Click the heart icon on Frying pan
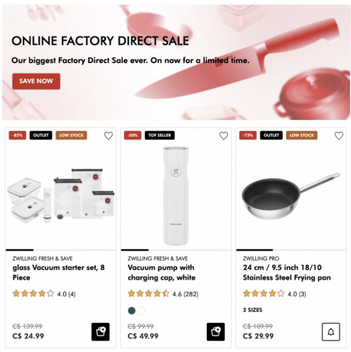 pyautogui.click(x=338, y=136)
